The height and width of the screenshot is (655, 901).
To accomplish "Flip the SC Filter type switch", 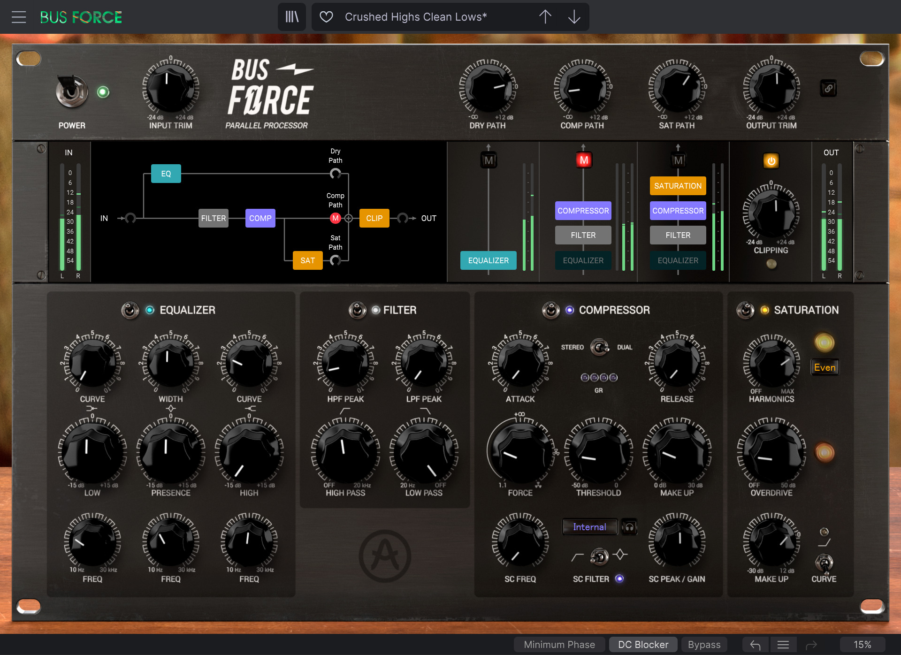I will click(599, 556).
